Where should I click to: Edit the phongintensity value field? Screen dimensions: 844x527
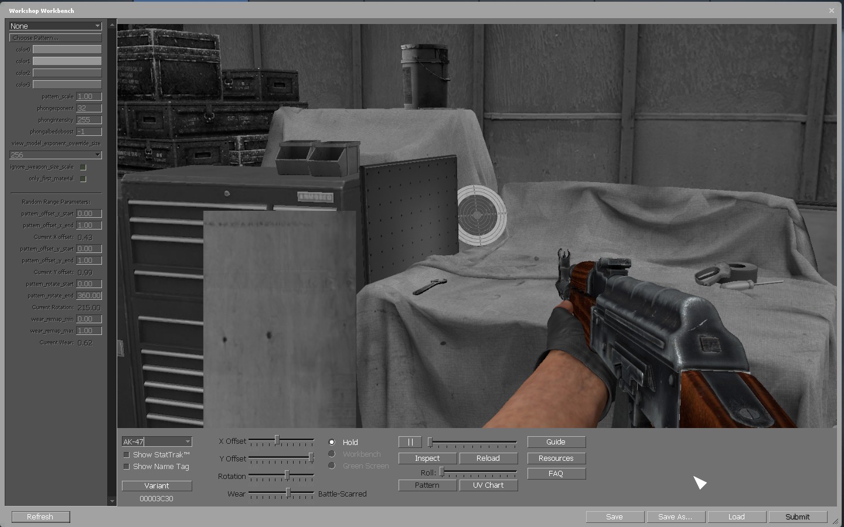(89, 120)
